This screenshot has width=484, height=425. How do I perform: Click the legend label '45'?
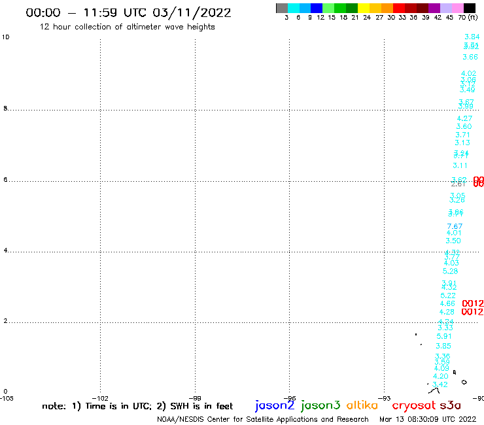click(449, 18)
